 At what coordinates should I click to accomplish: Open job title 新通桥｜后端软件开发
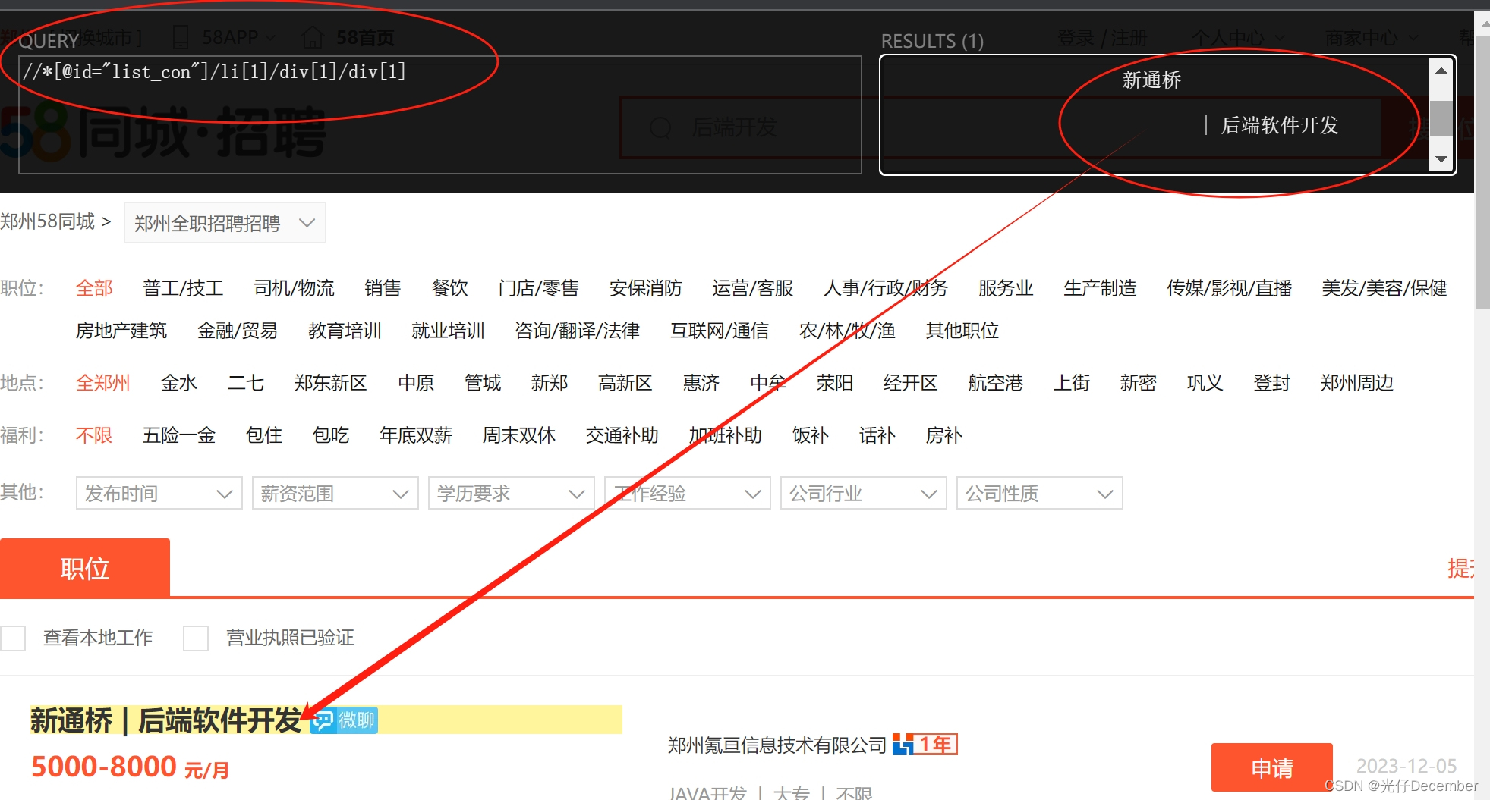pyautogui.click(x=166, y=720)
